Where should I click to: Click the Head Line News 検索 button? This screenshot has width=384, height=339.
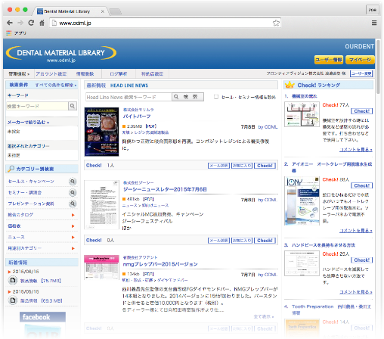coord(188,97)
